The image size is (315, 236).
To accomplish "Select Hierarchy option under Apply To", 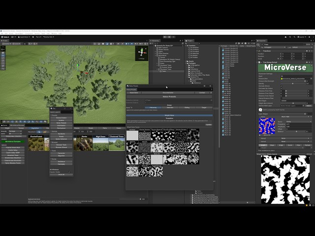I will pyautogui.click(x=153, y=108).
